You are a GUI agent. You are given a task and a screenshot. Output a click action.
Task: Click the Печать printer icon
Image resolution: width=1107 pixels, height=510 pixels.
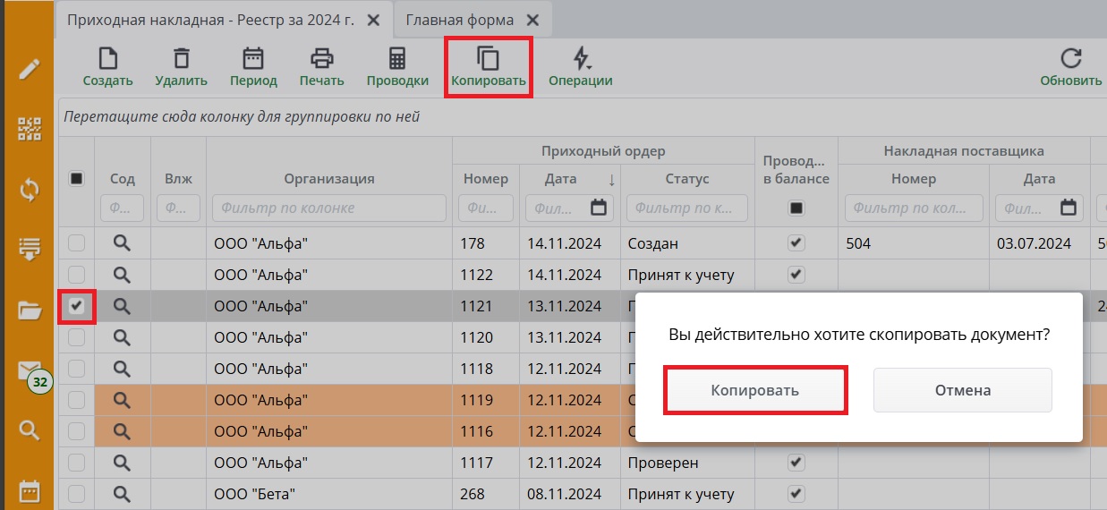click(321, 60)
